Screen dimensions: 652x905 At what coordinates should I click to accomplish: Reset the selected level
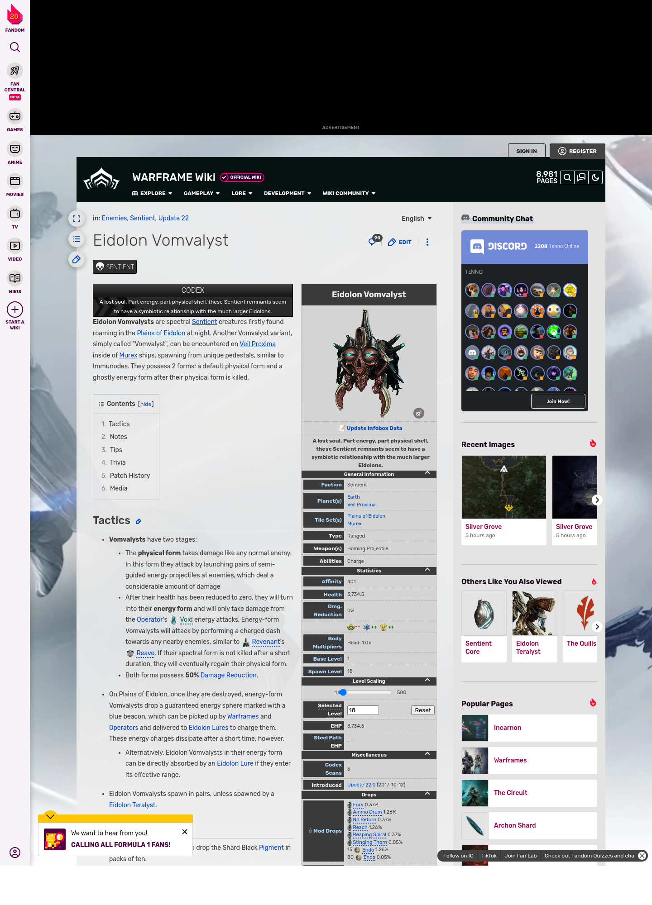(x=423, y=710)
